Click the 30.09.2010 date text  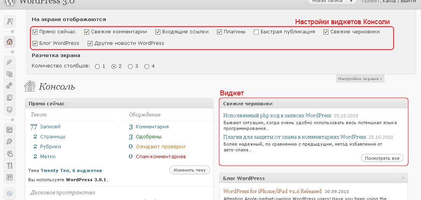click(337, 192)
